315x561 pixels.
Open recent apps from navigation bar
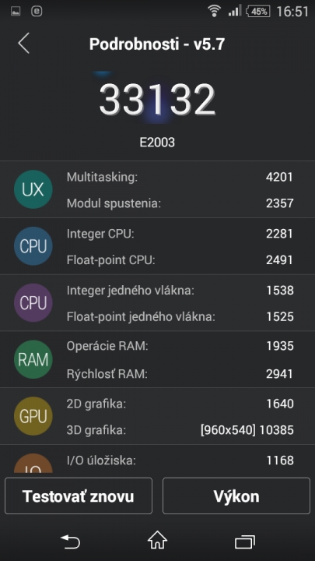(x=245, y=542)
